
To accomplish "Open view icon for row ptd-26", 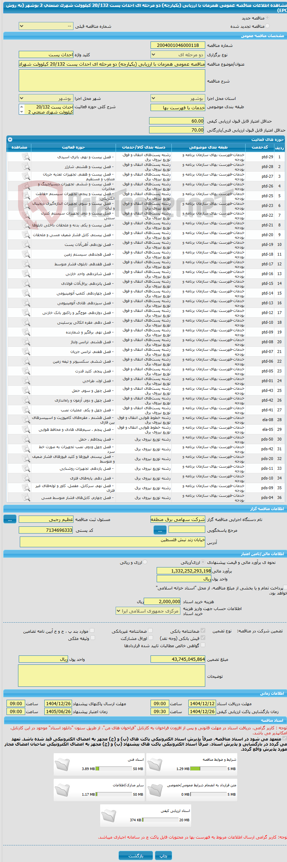I will point(26,186).
